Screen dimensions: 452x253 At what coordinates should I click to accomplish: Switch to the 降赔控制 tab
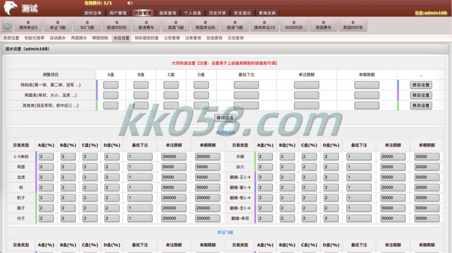coord(100,38)
